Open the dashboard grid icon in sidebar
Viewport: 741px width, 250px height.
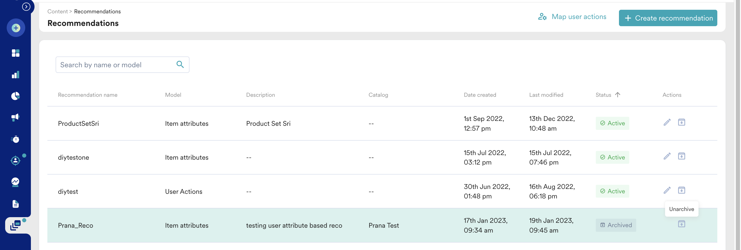(15, 53)
